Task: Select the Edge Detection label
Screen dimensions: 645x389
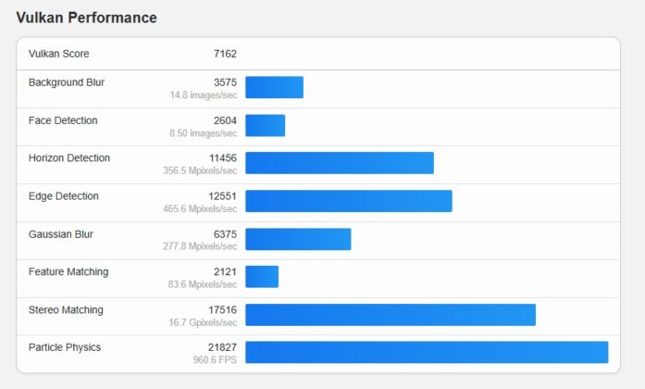Action: (x=63, y=196)
